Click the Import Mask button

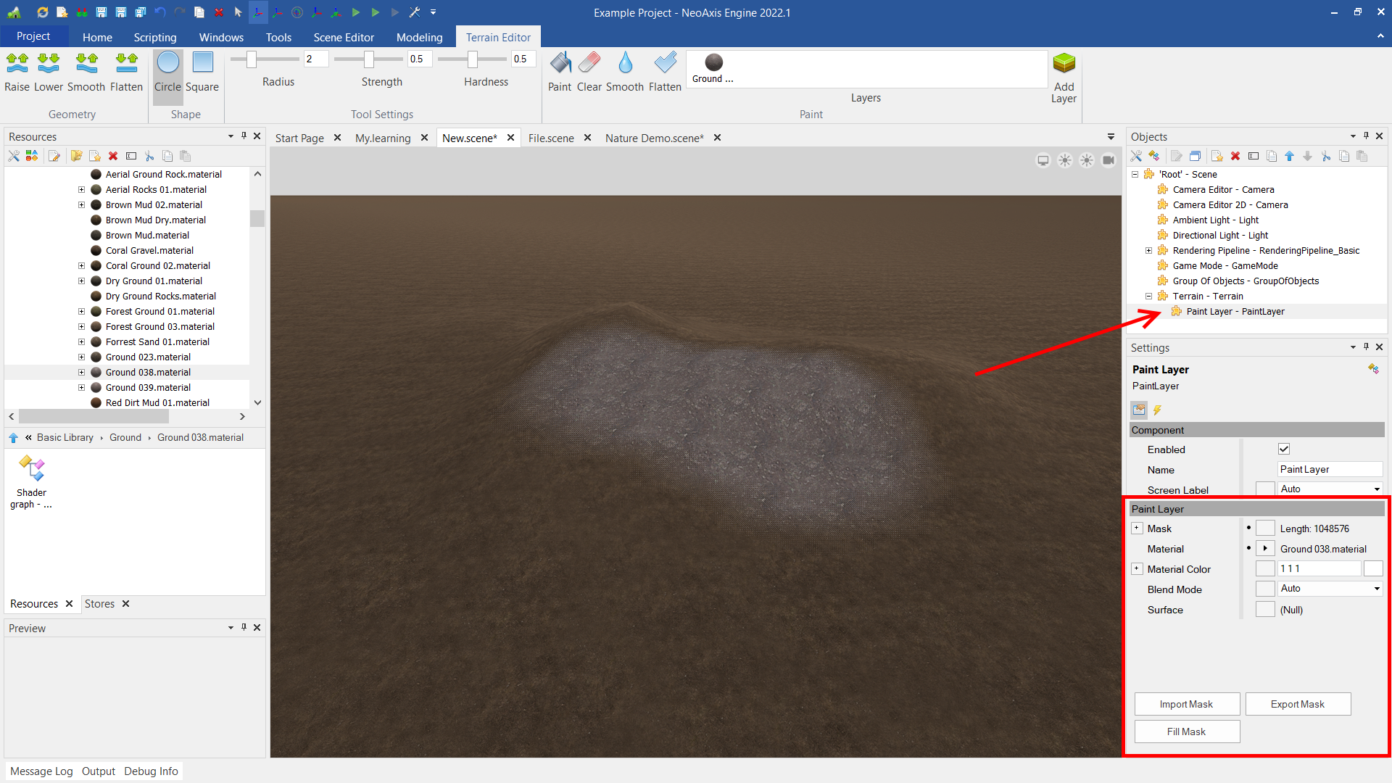point(1186,704)
